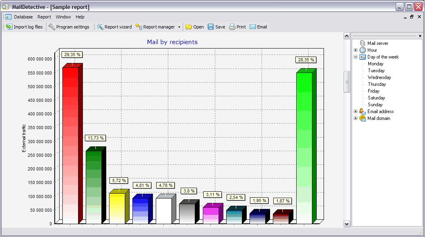Screen dimensions: 425x237
Task: Select the Mail server tree item
Action: [x=378, y=43]
